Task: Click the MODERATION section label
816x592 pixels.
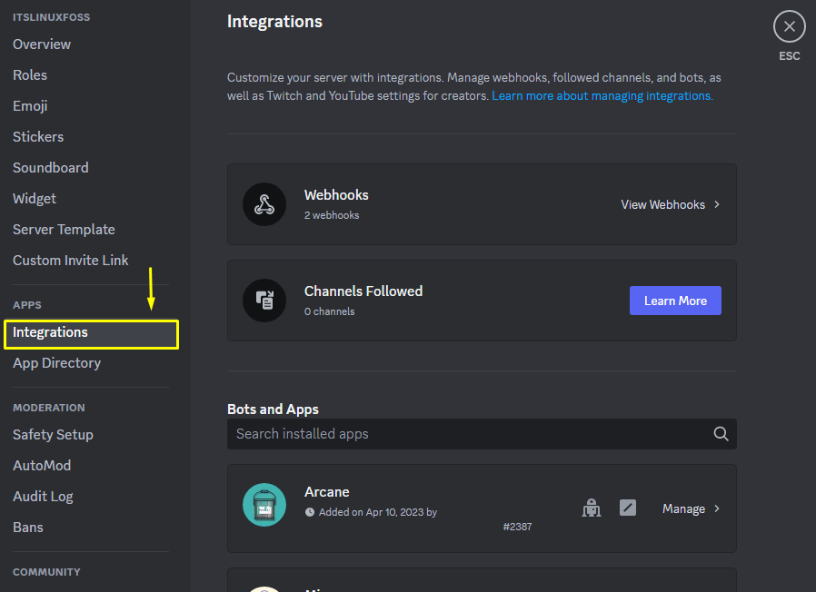Action: tap(48, 408)
